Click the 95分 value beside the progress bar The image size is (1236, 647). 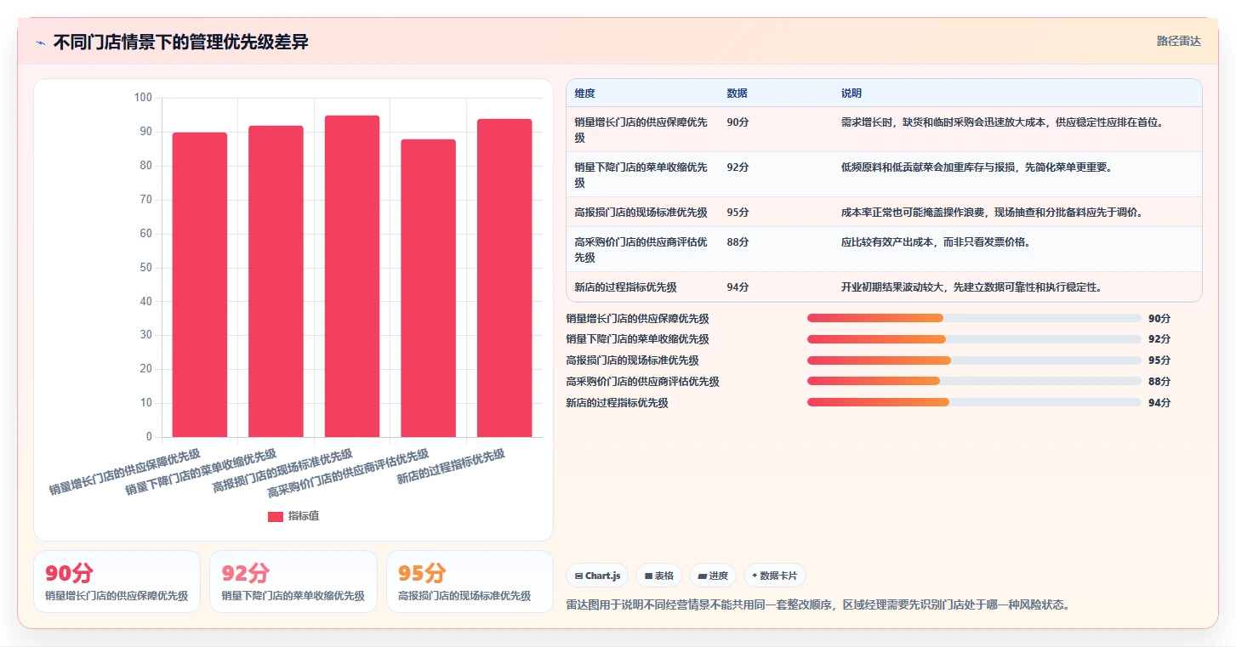(x=1159, y=360)
